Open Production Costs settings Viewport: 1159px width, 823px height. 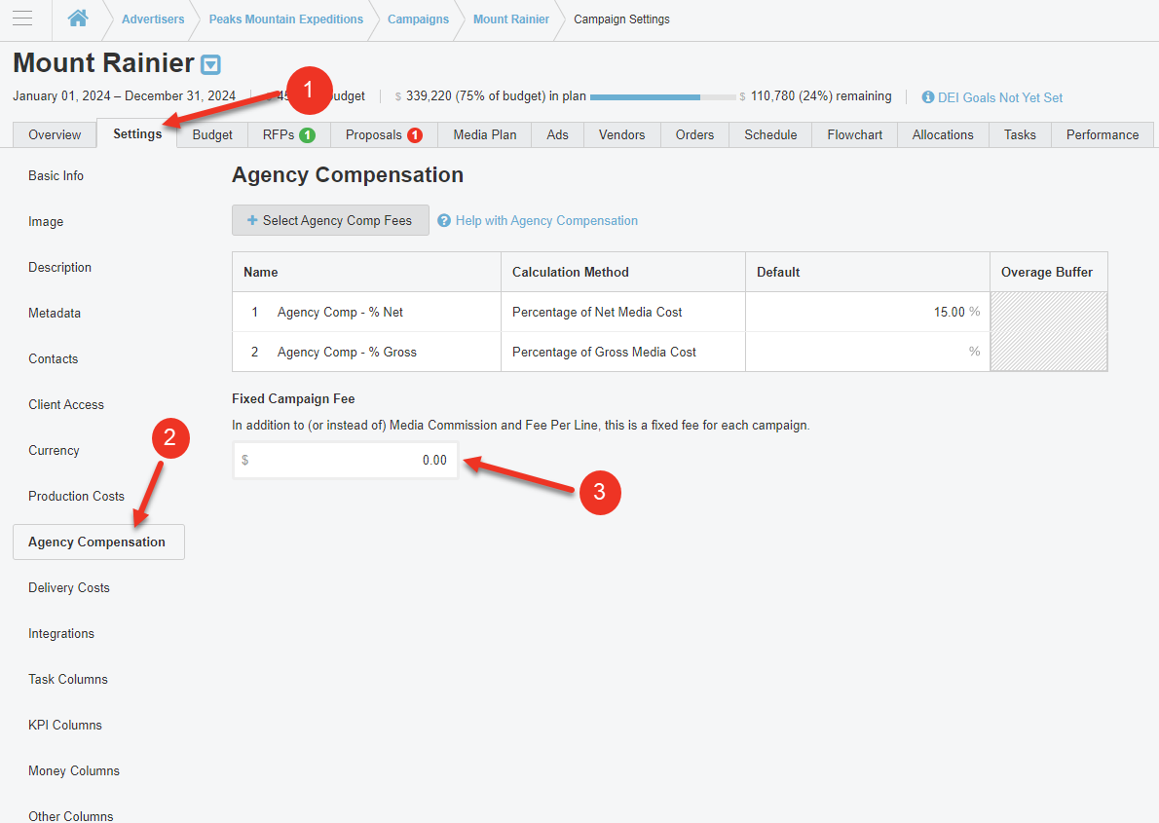76,496
